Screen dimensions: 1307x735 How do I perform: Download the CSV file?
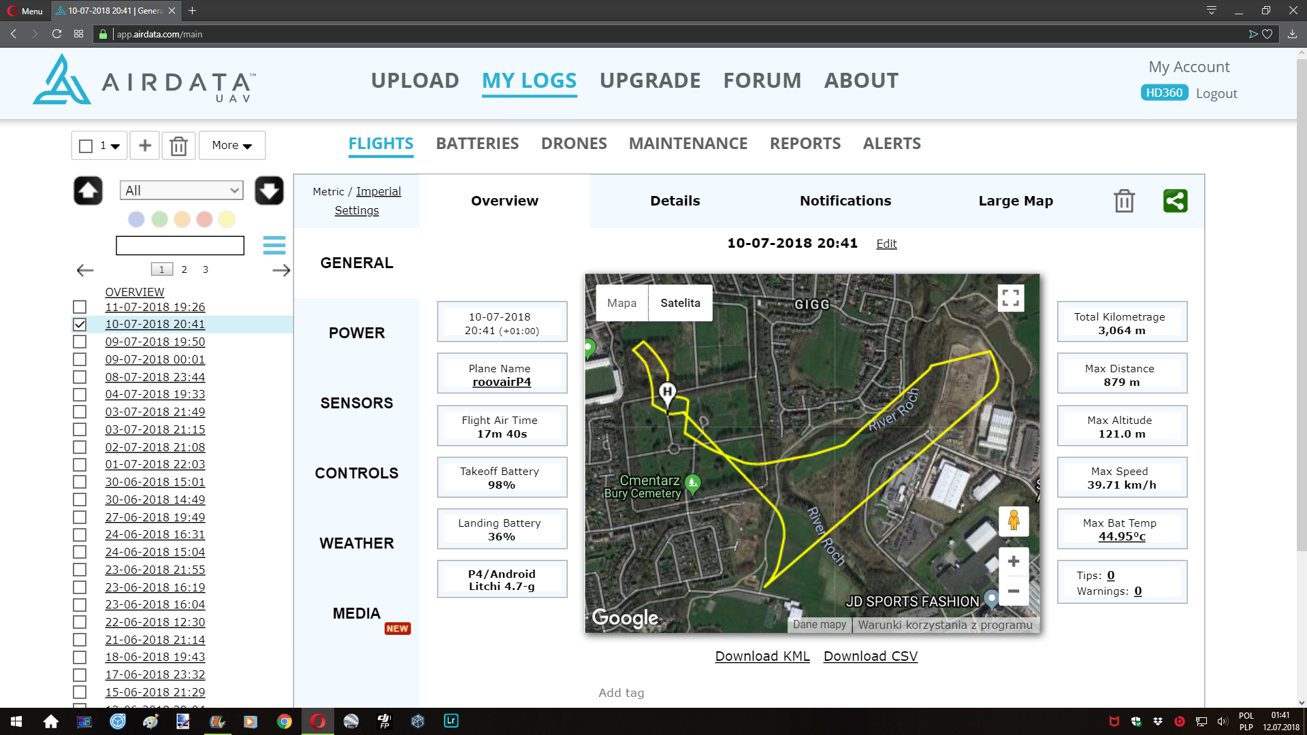(x=871, y=656)
